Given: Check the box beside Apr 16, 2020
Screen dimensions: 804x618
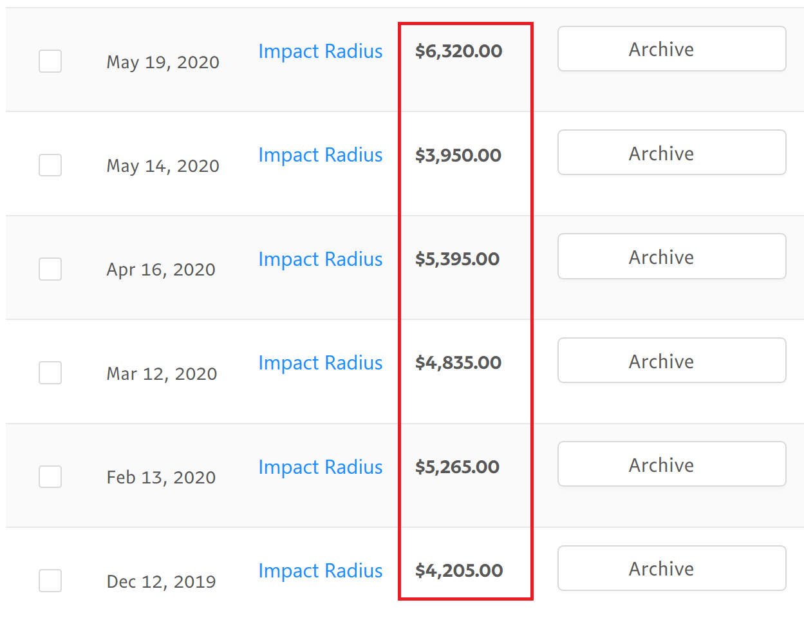Looking at the screenshot, I should tap(50, 269).
